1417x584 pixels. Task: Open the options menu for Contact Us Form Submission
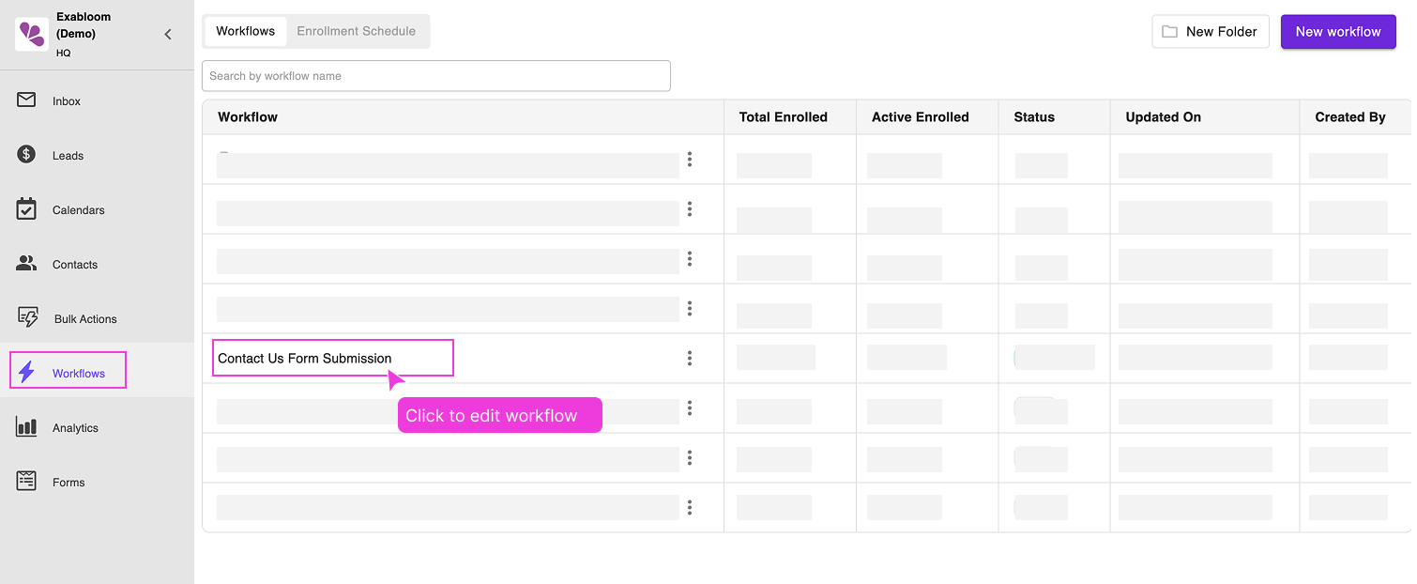pyautogui.click(x=690, y=358)
